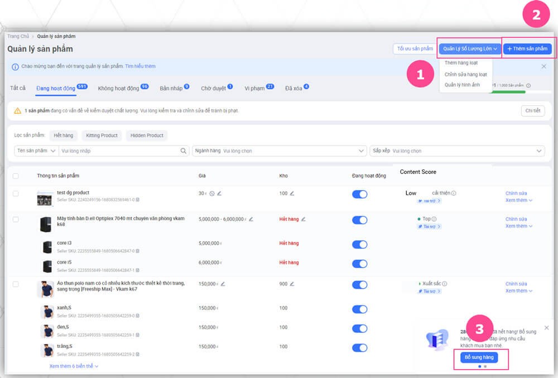Screen dimensions: 558x378
Task: Click the Thêm sản phẩm button
Action: (x=527, y=49)
